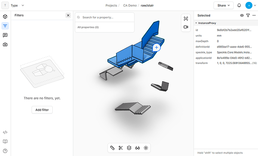Image resolution: width=258 pixels, height=156 pixels.
Task: Open CA Demo breadcrumb
Action: pyautogui.click(x=130, y=6)
